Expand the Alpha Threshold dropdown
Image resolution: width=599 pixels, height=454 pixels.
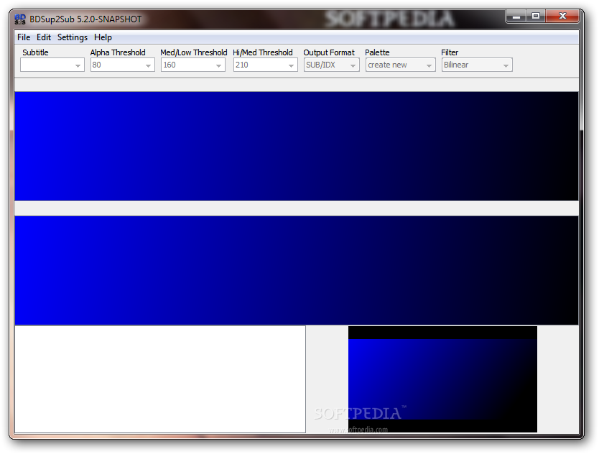(x=123, y=65)
